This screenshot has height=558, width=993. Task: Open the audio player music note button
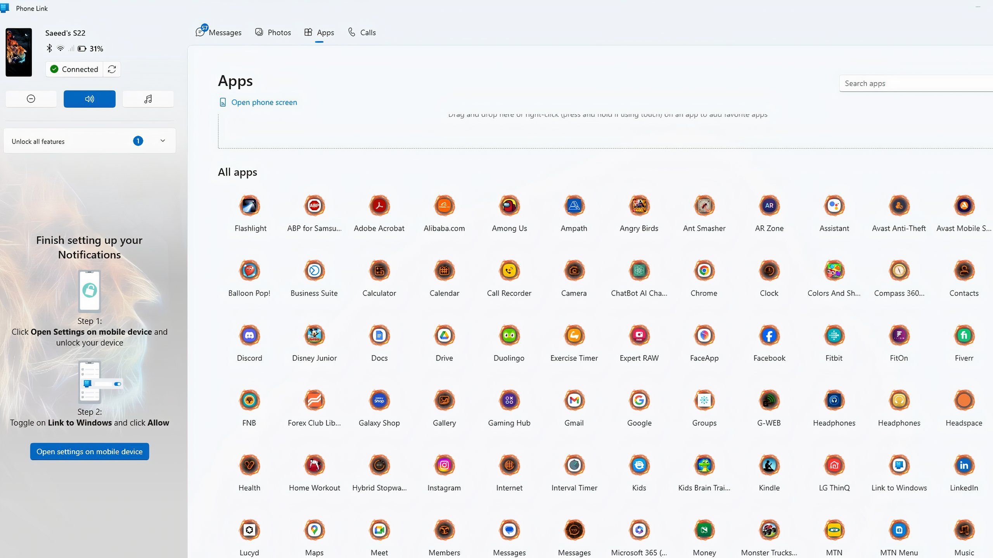(148, 99)
